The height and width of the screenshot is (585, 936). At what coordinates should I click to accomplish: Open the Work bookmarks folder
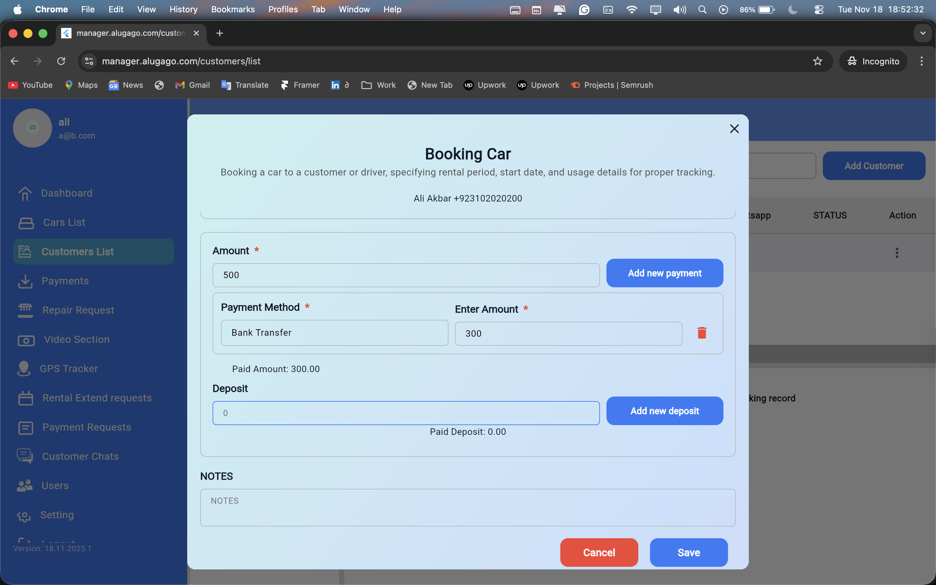point(378,85)
